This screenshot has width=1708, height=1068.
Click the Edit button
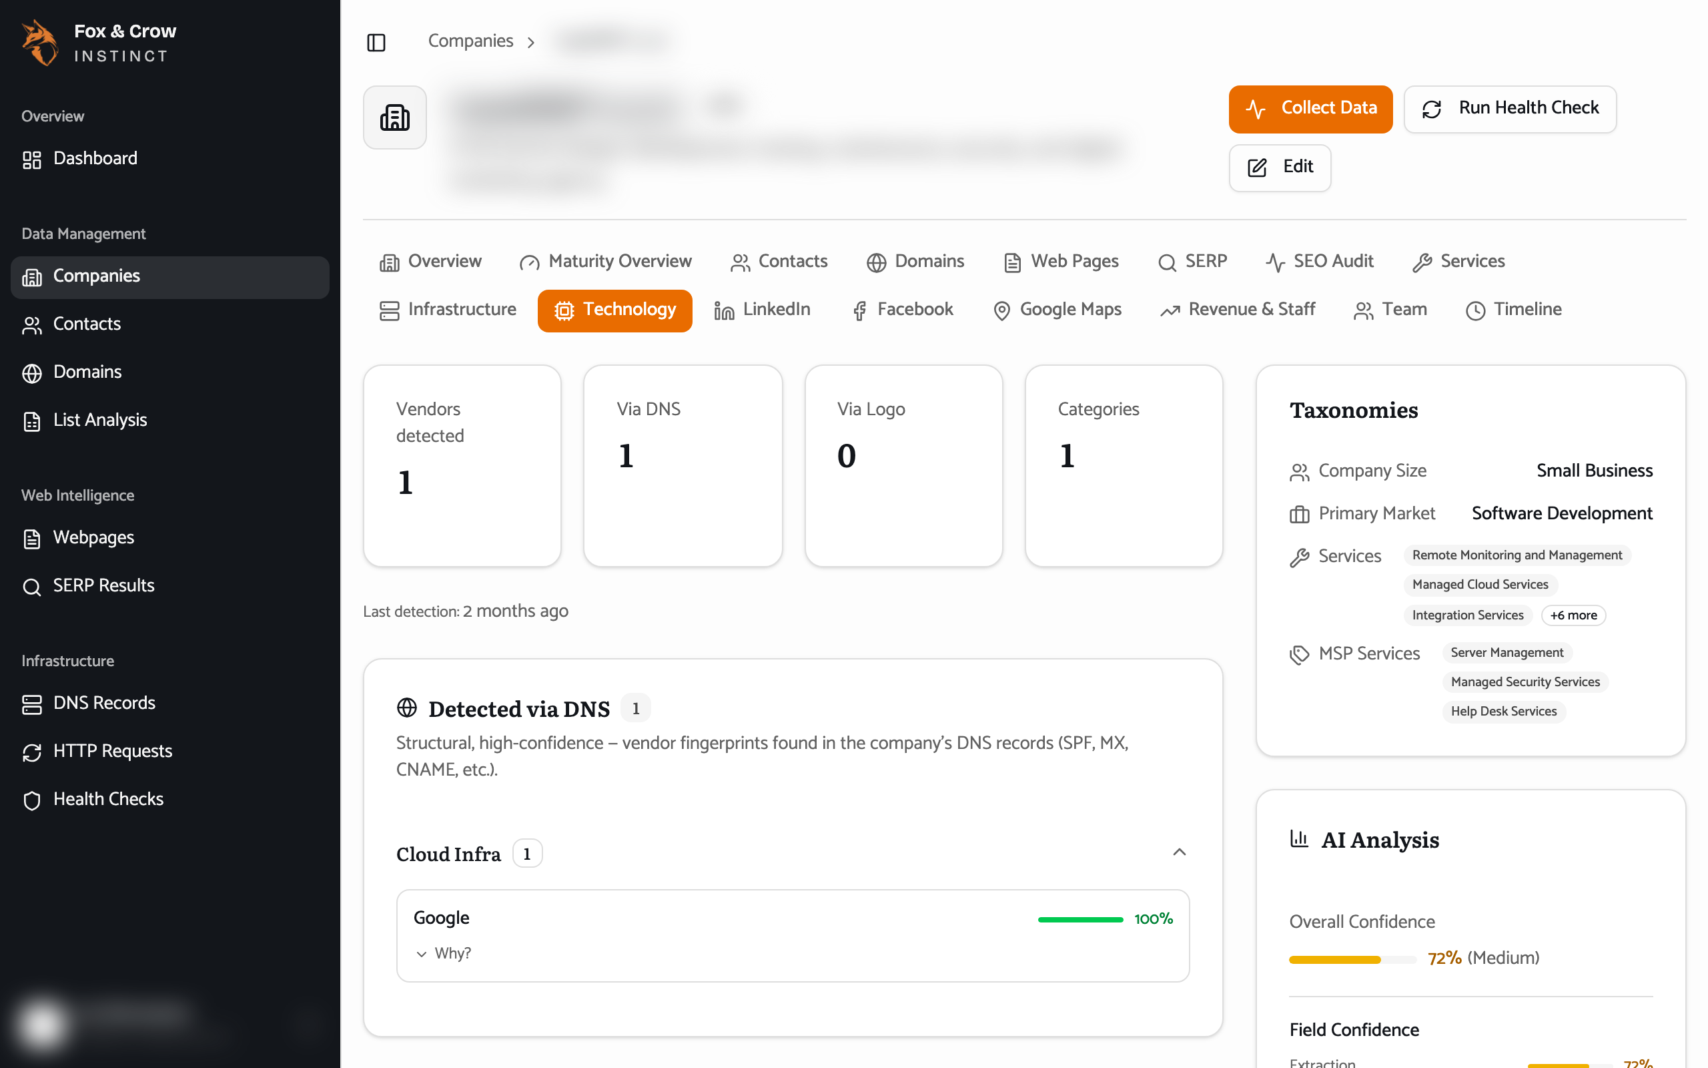[1280, 168]
